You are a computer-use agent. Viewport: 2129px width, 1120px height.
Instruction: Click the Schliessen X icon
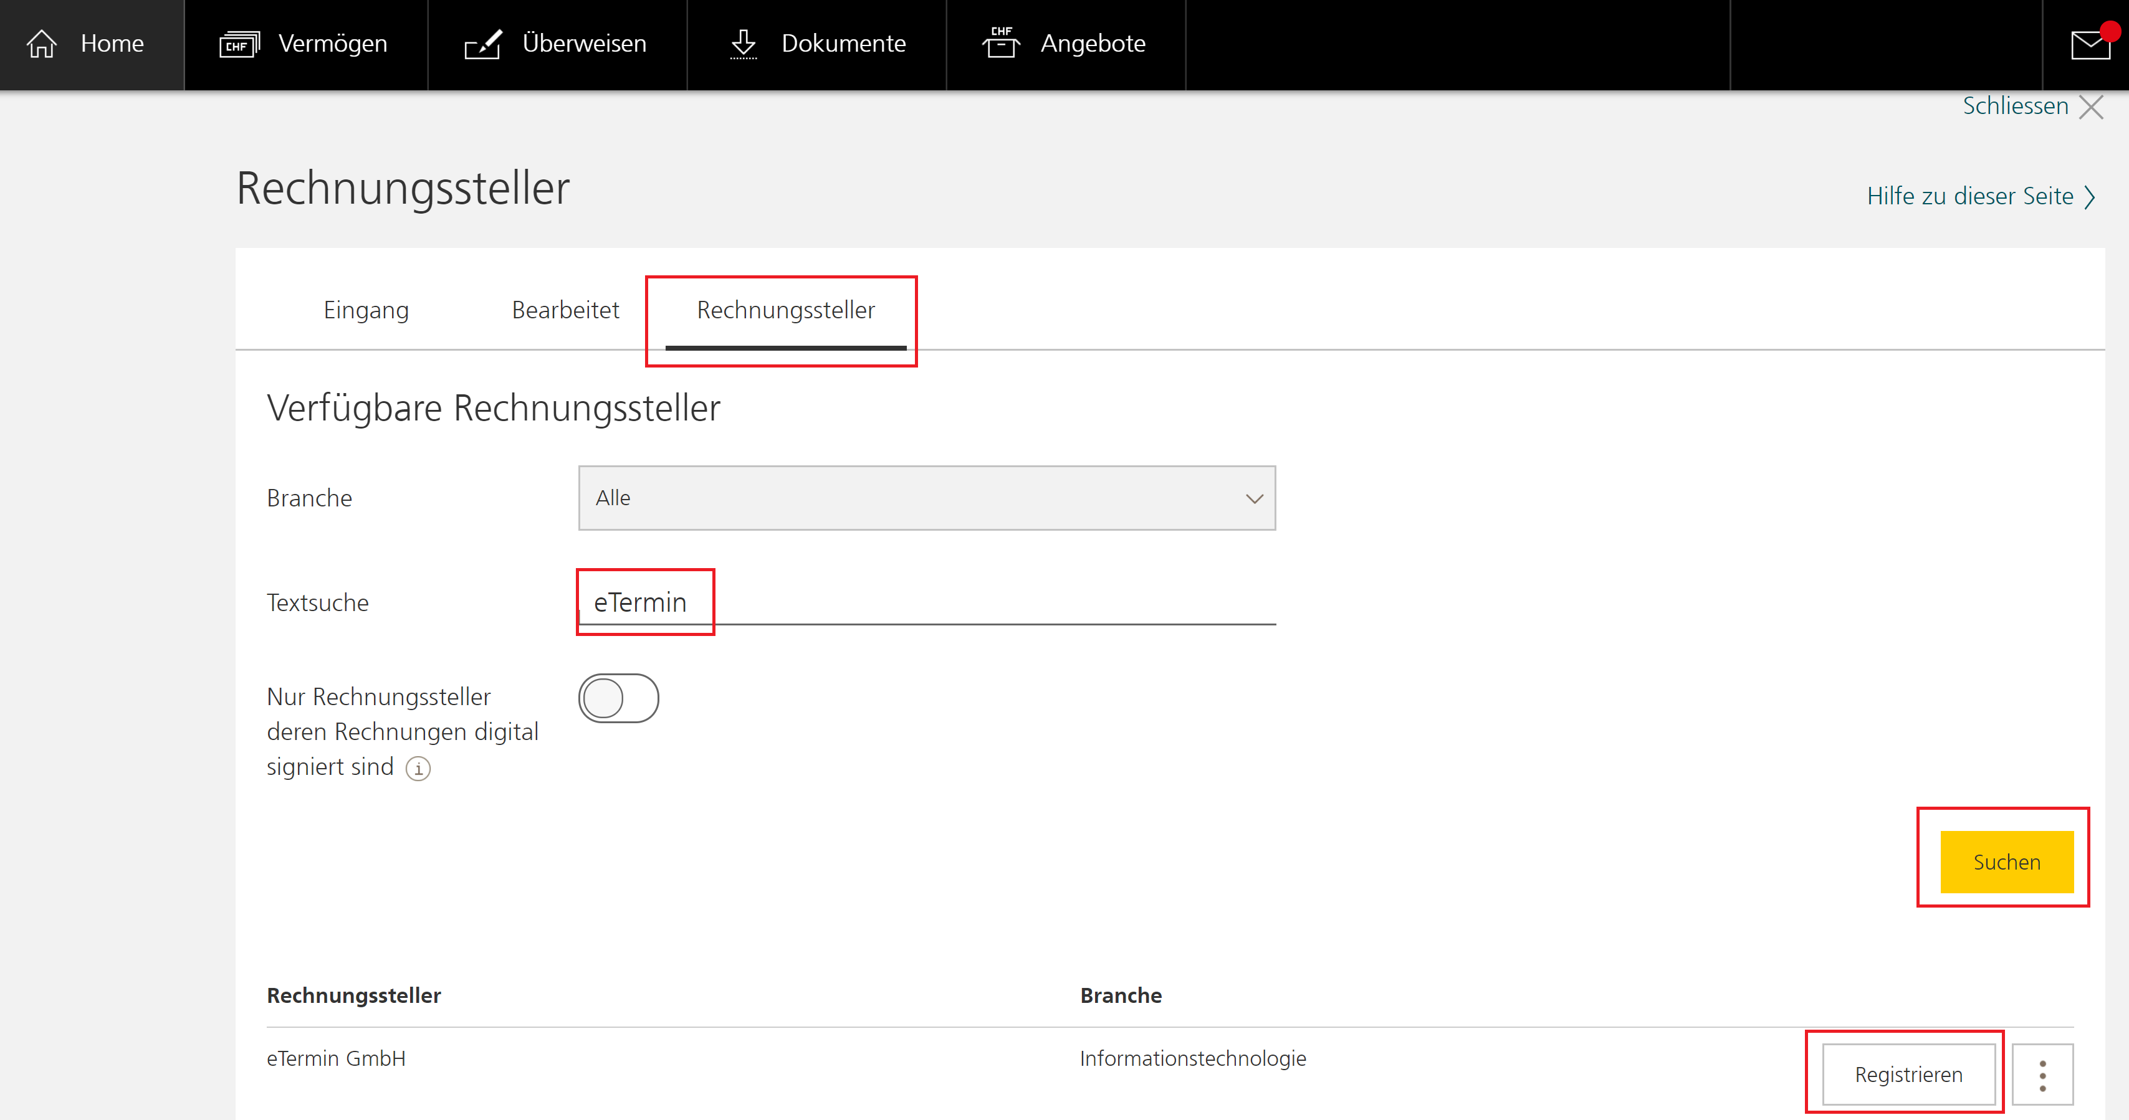pos(2092,107)
